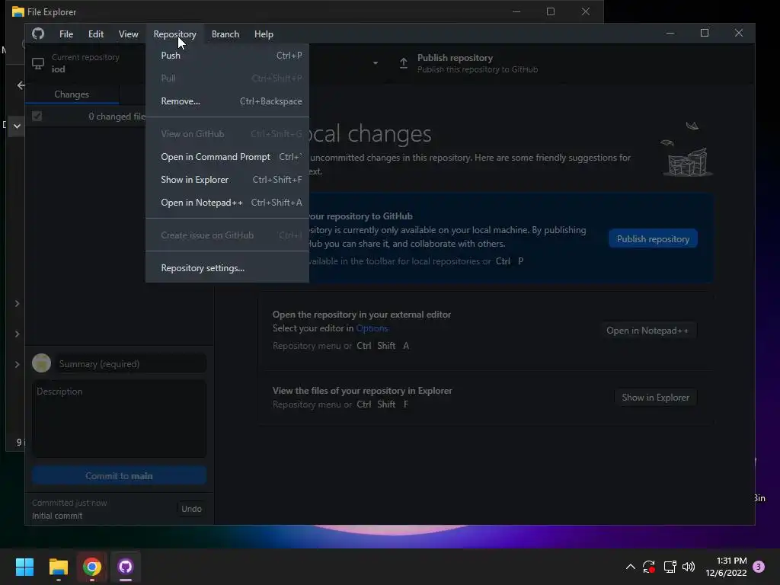
Task: Click the network tray icon
Action: [x=670, y=567]
